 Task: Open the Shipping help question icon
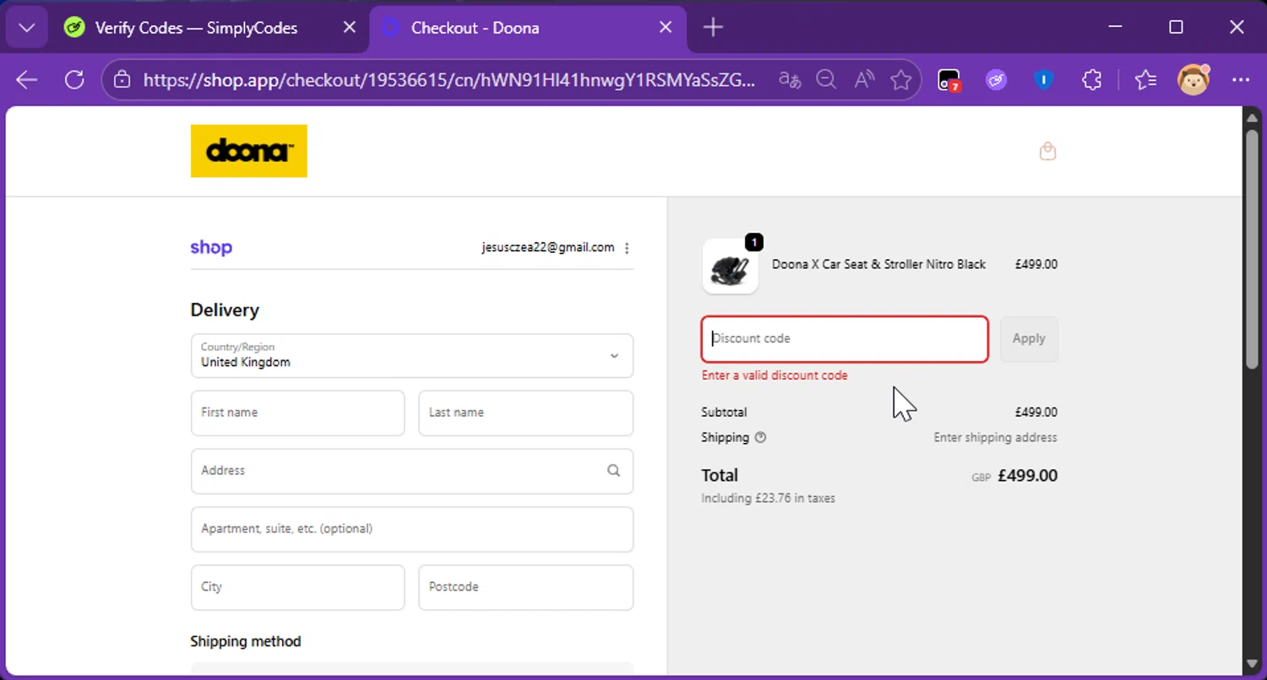tap(760, 438)
